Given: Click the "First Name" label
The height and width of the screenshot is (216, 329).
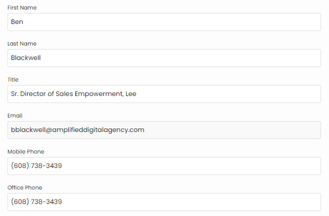Looking at the screenshot, I should pos(22,8).
